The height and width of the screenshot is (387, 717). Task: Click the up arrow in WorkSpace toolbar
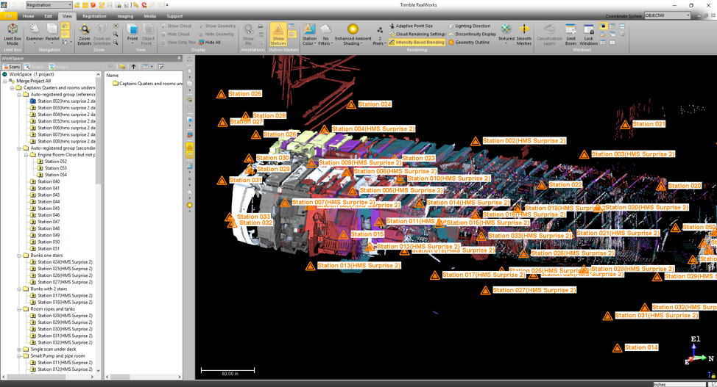coord(133,67)
